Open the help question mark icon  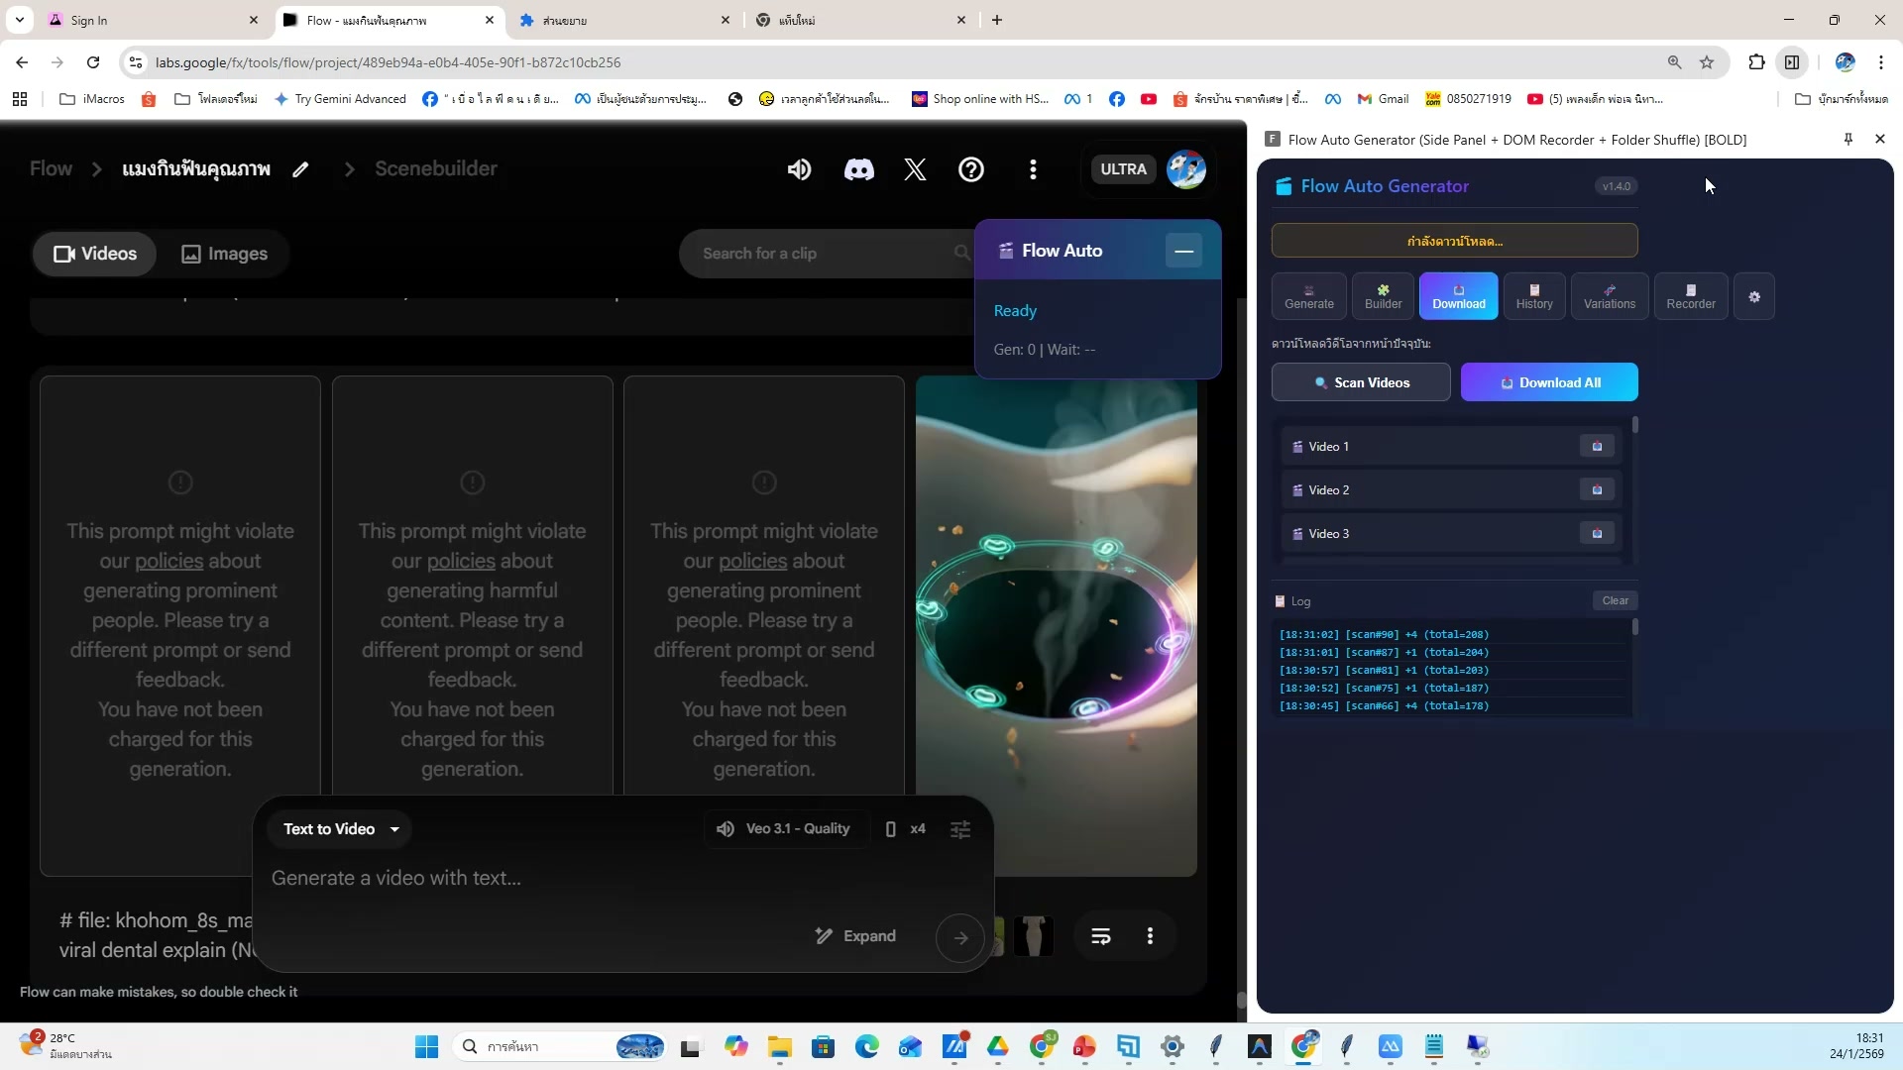[971, 169]
